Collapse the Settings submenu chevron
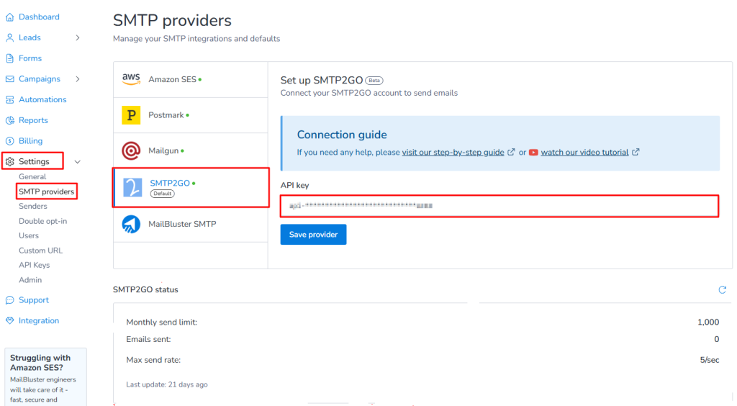Screen dimensions: 737x406 78,162
